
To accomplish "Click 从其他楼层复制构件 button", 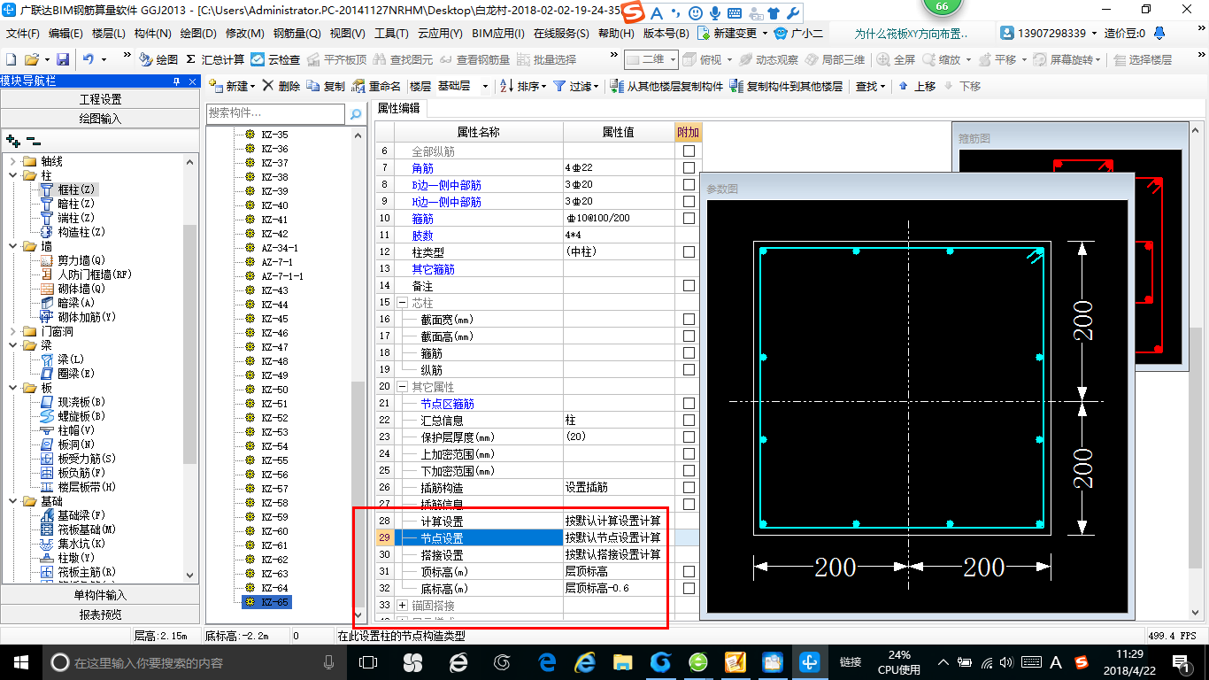I will [666, 86].
